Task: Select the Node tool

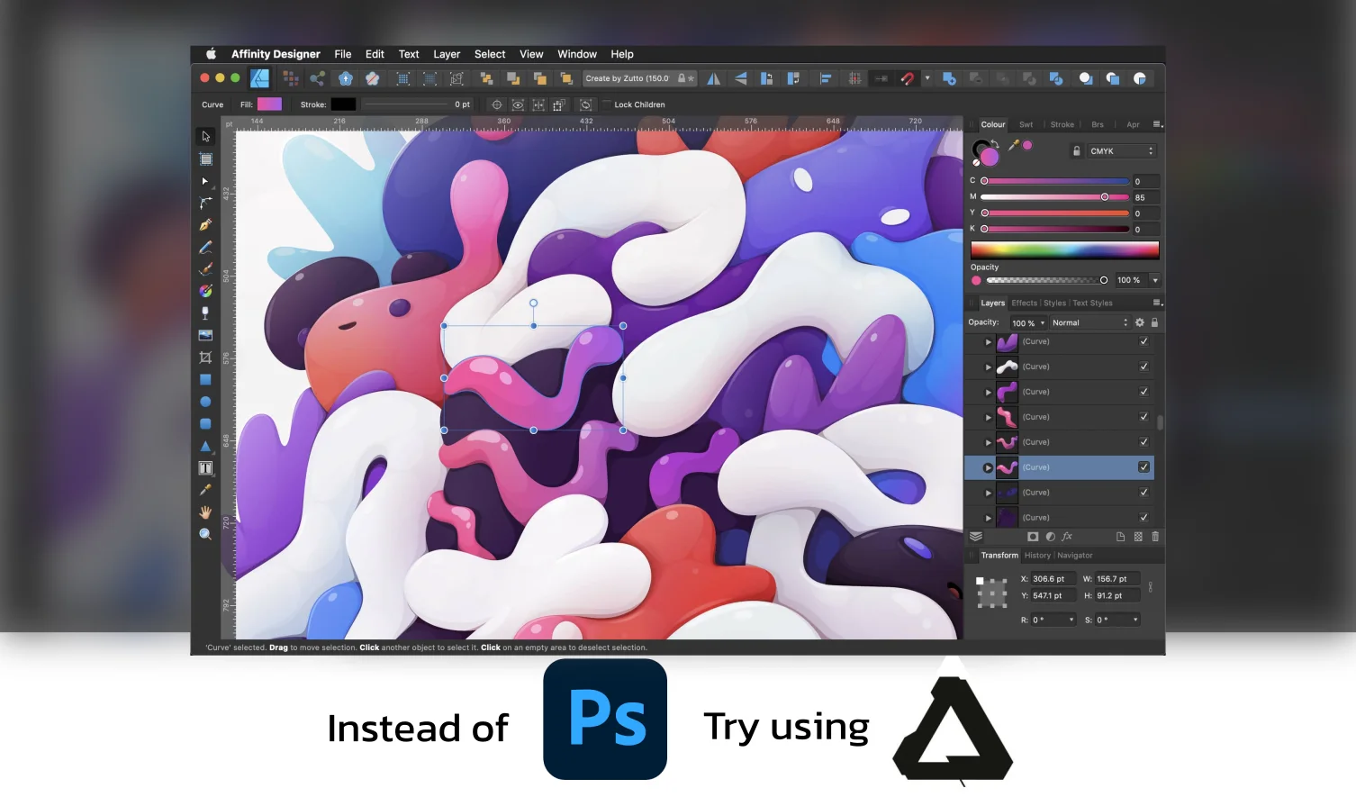Action: [205, 181]
